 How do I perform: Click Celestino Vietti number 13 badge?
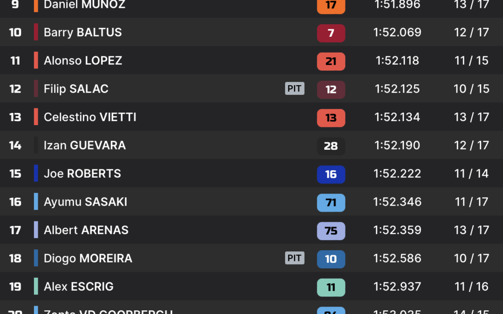331,118
